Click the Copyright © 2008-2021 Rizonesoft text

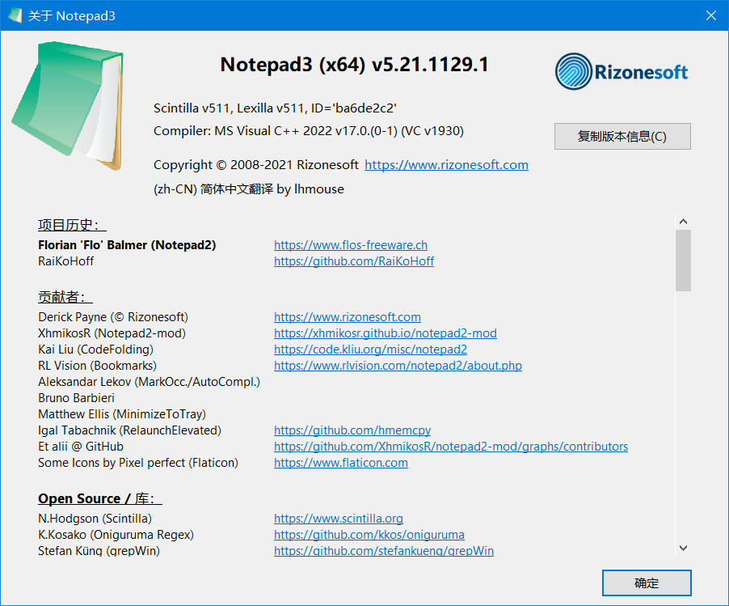pyautogui.click(x=255, y=165)
